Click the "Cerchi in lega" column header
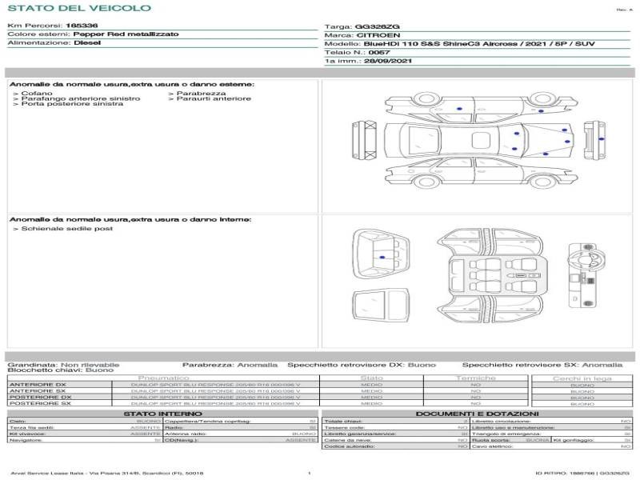The image size is (640, 480). tap(582, 378)
